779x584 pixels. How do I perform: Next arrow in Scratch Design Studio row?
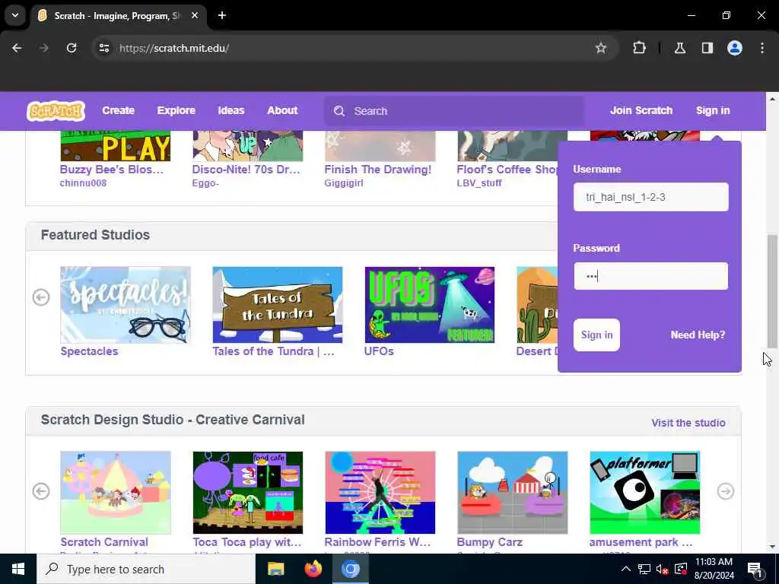(x=725, y=491)
